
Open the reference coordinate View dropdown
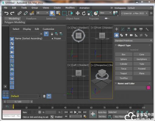105,13
